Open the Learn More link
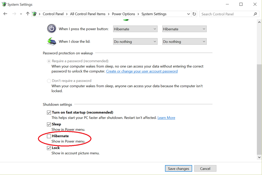262x175 pixels. [x=166, y=118]
